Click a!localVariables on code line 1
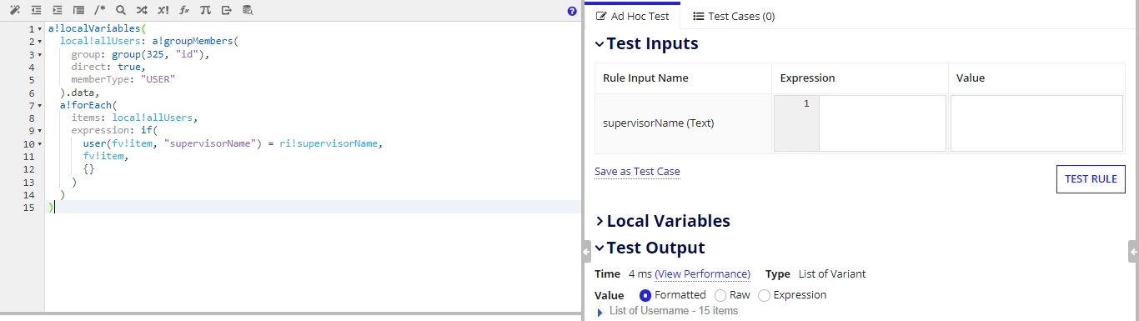The height and width of the screenshot is (321, 1139). point(94,28)
